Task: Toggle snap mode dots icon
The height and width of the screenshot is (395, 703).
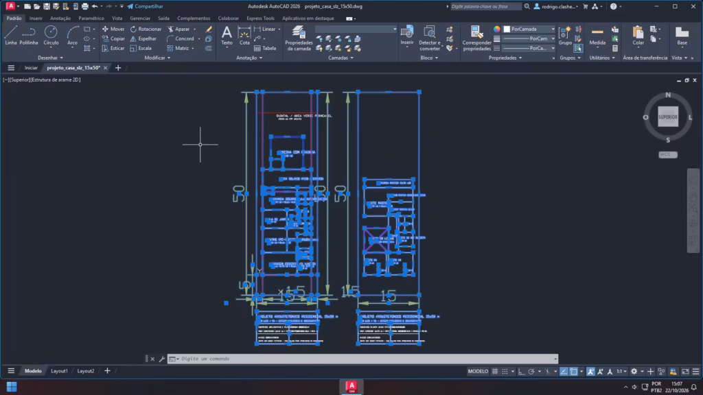Action: (505, 371)
